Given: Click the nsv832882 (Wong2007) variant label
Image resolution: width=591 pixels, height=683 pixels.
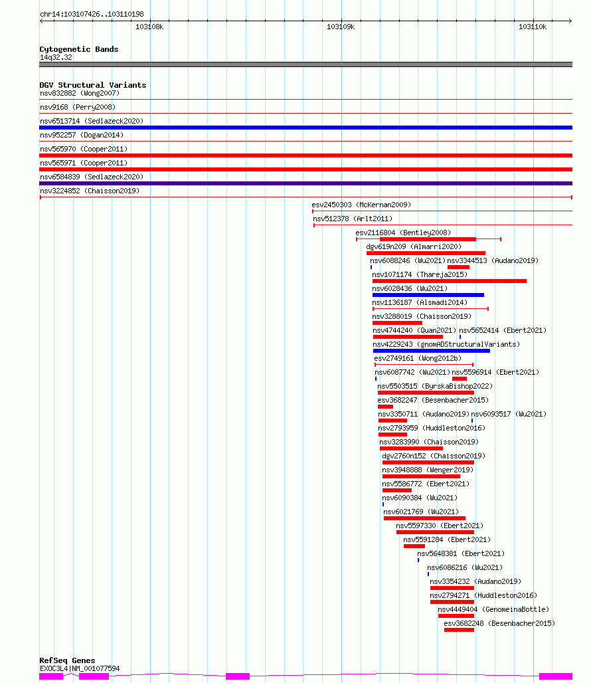Looking at the screenshot, I should (x=80, y=93).
